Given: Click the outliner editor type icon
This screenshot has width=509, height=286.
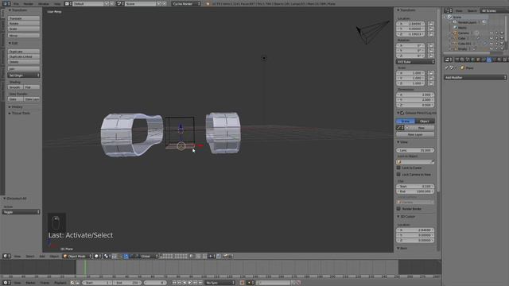Looking at the screenshot, I should (449, 10).
